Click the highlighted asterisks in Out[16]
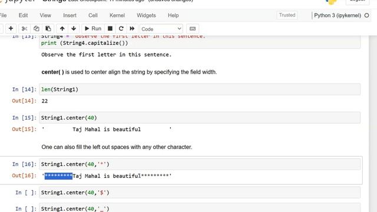The image size is (377, 212). (58, 176)
